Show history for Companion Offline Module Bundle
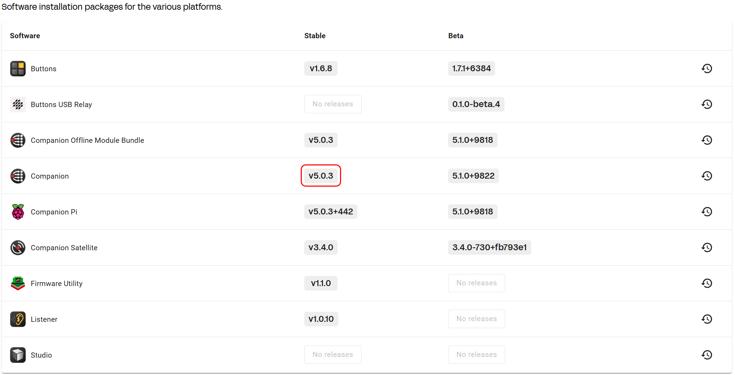This screenshot has height=375, width=735. [706, 140]
